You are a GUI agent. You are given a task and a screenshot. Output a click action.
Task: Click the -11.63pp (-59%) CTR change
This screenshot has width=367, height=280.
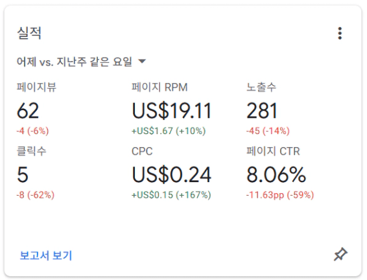[x=280, y=195]
